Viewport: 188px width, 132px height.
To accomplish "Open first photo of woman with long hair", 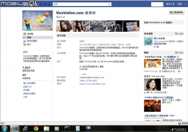I will 64,26.
